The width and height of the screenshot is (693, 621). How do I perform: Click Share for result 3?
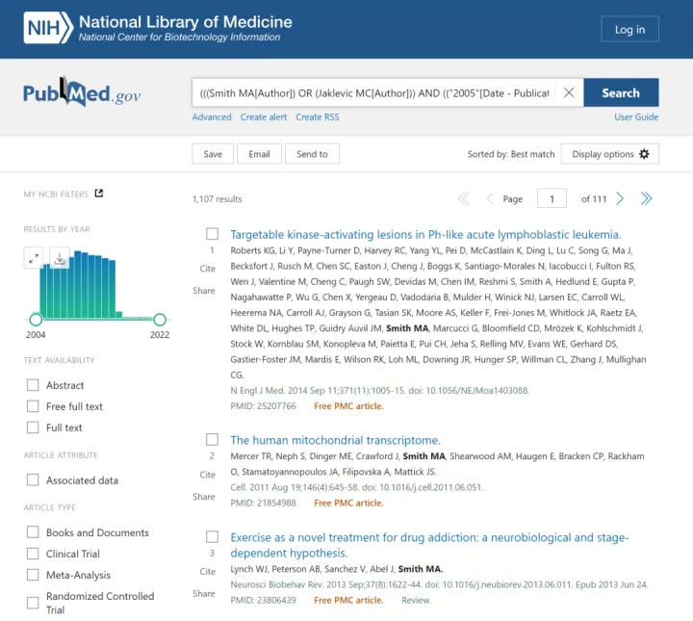point(204,594)
